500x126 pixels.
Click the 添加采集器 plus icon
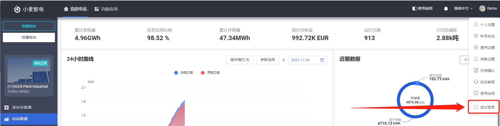tap(7, 108)
